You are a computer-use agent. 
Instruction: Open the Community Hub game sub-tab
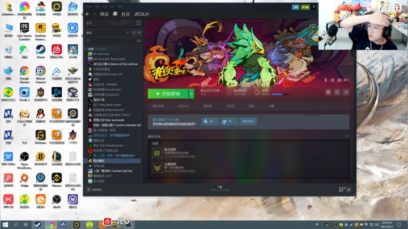click(x=184, y=106)
